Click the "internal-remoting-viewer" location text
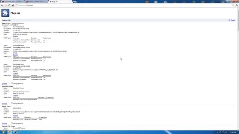This screenshot has height=134, width=239. click(x=21, y=92)
